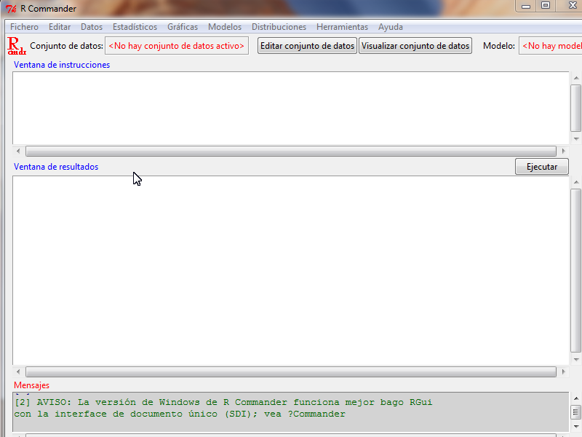Click the results window scroll-down arrow
582x437 pixels.
(x=576, y=360)
